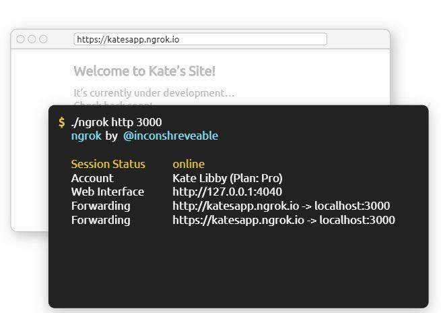Open the http://127.0.0.1:4040 web interface address
The height and width of the screenshot is (313, 441).
[x=228, y=192]
